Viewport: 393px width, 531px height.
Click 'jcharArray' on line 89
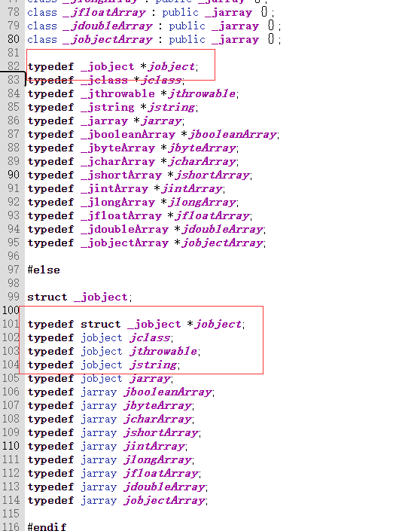click(202, 161)
